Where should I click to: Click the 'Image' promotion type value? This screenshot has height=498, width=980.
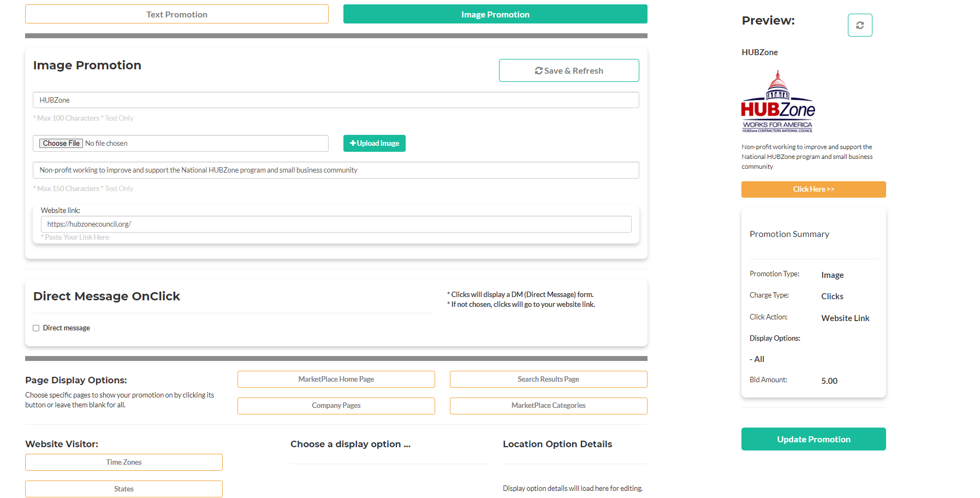pyautogui.click(x=832, y=275)
